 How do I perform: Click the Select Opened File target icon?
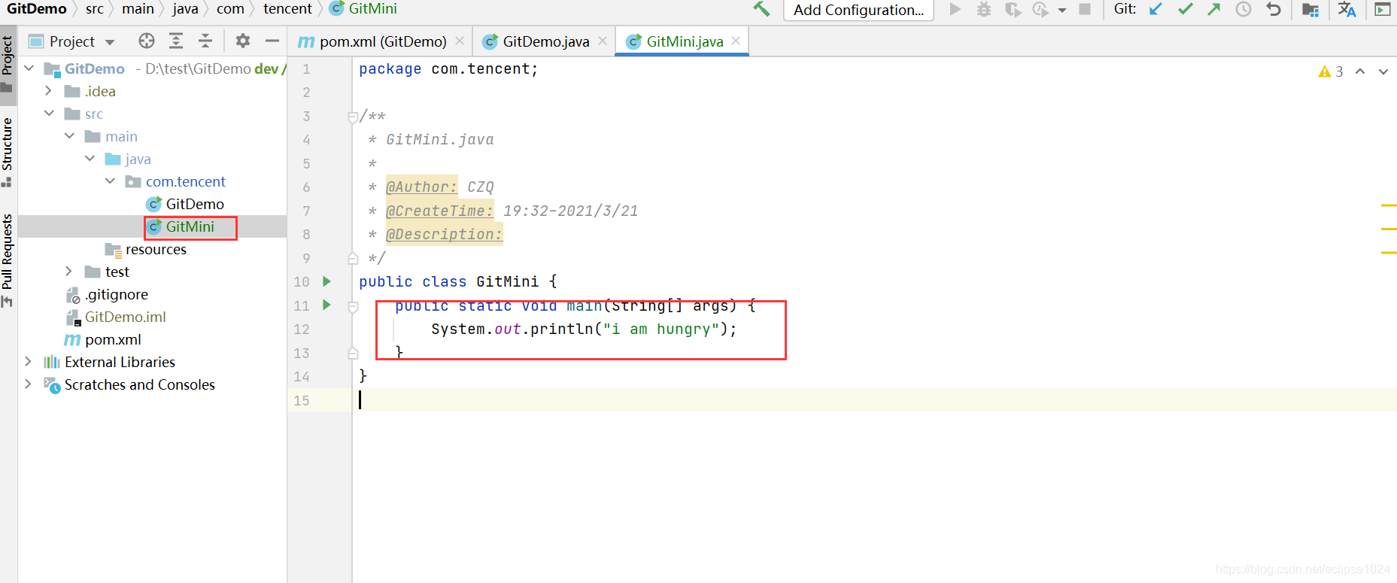[x=147, y=41]
